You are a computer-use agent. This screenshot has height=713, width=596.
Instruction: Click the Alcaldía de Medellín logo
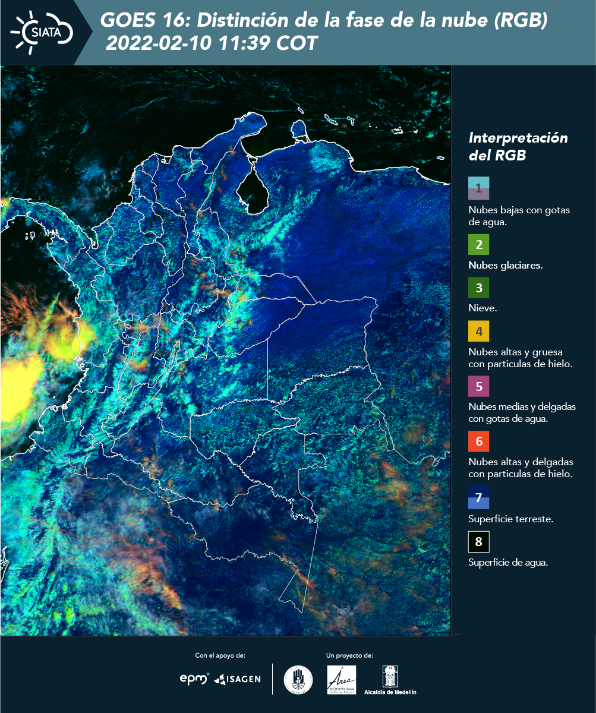coord(390,680)
